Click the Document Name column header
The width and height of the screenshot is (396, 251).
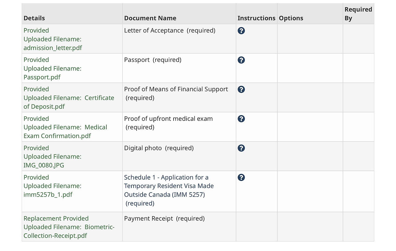pos(150,18)
